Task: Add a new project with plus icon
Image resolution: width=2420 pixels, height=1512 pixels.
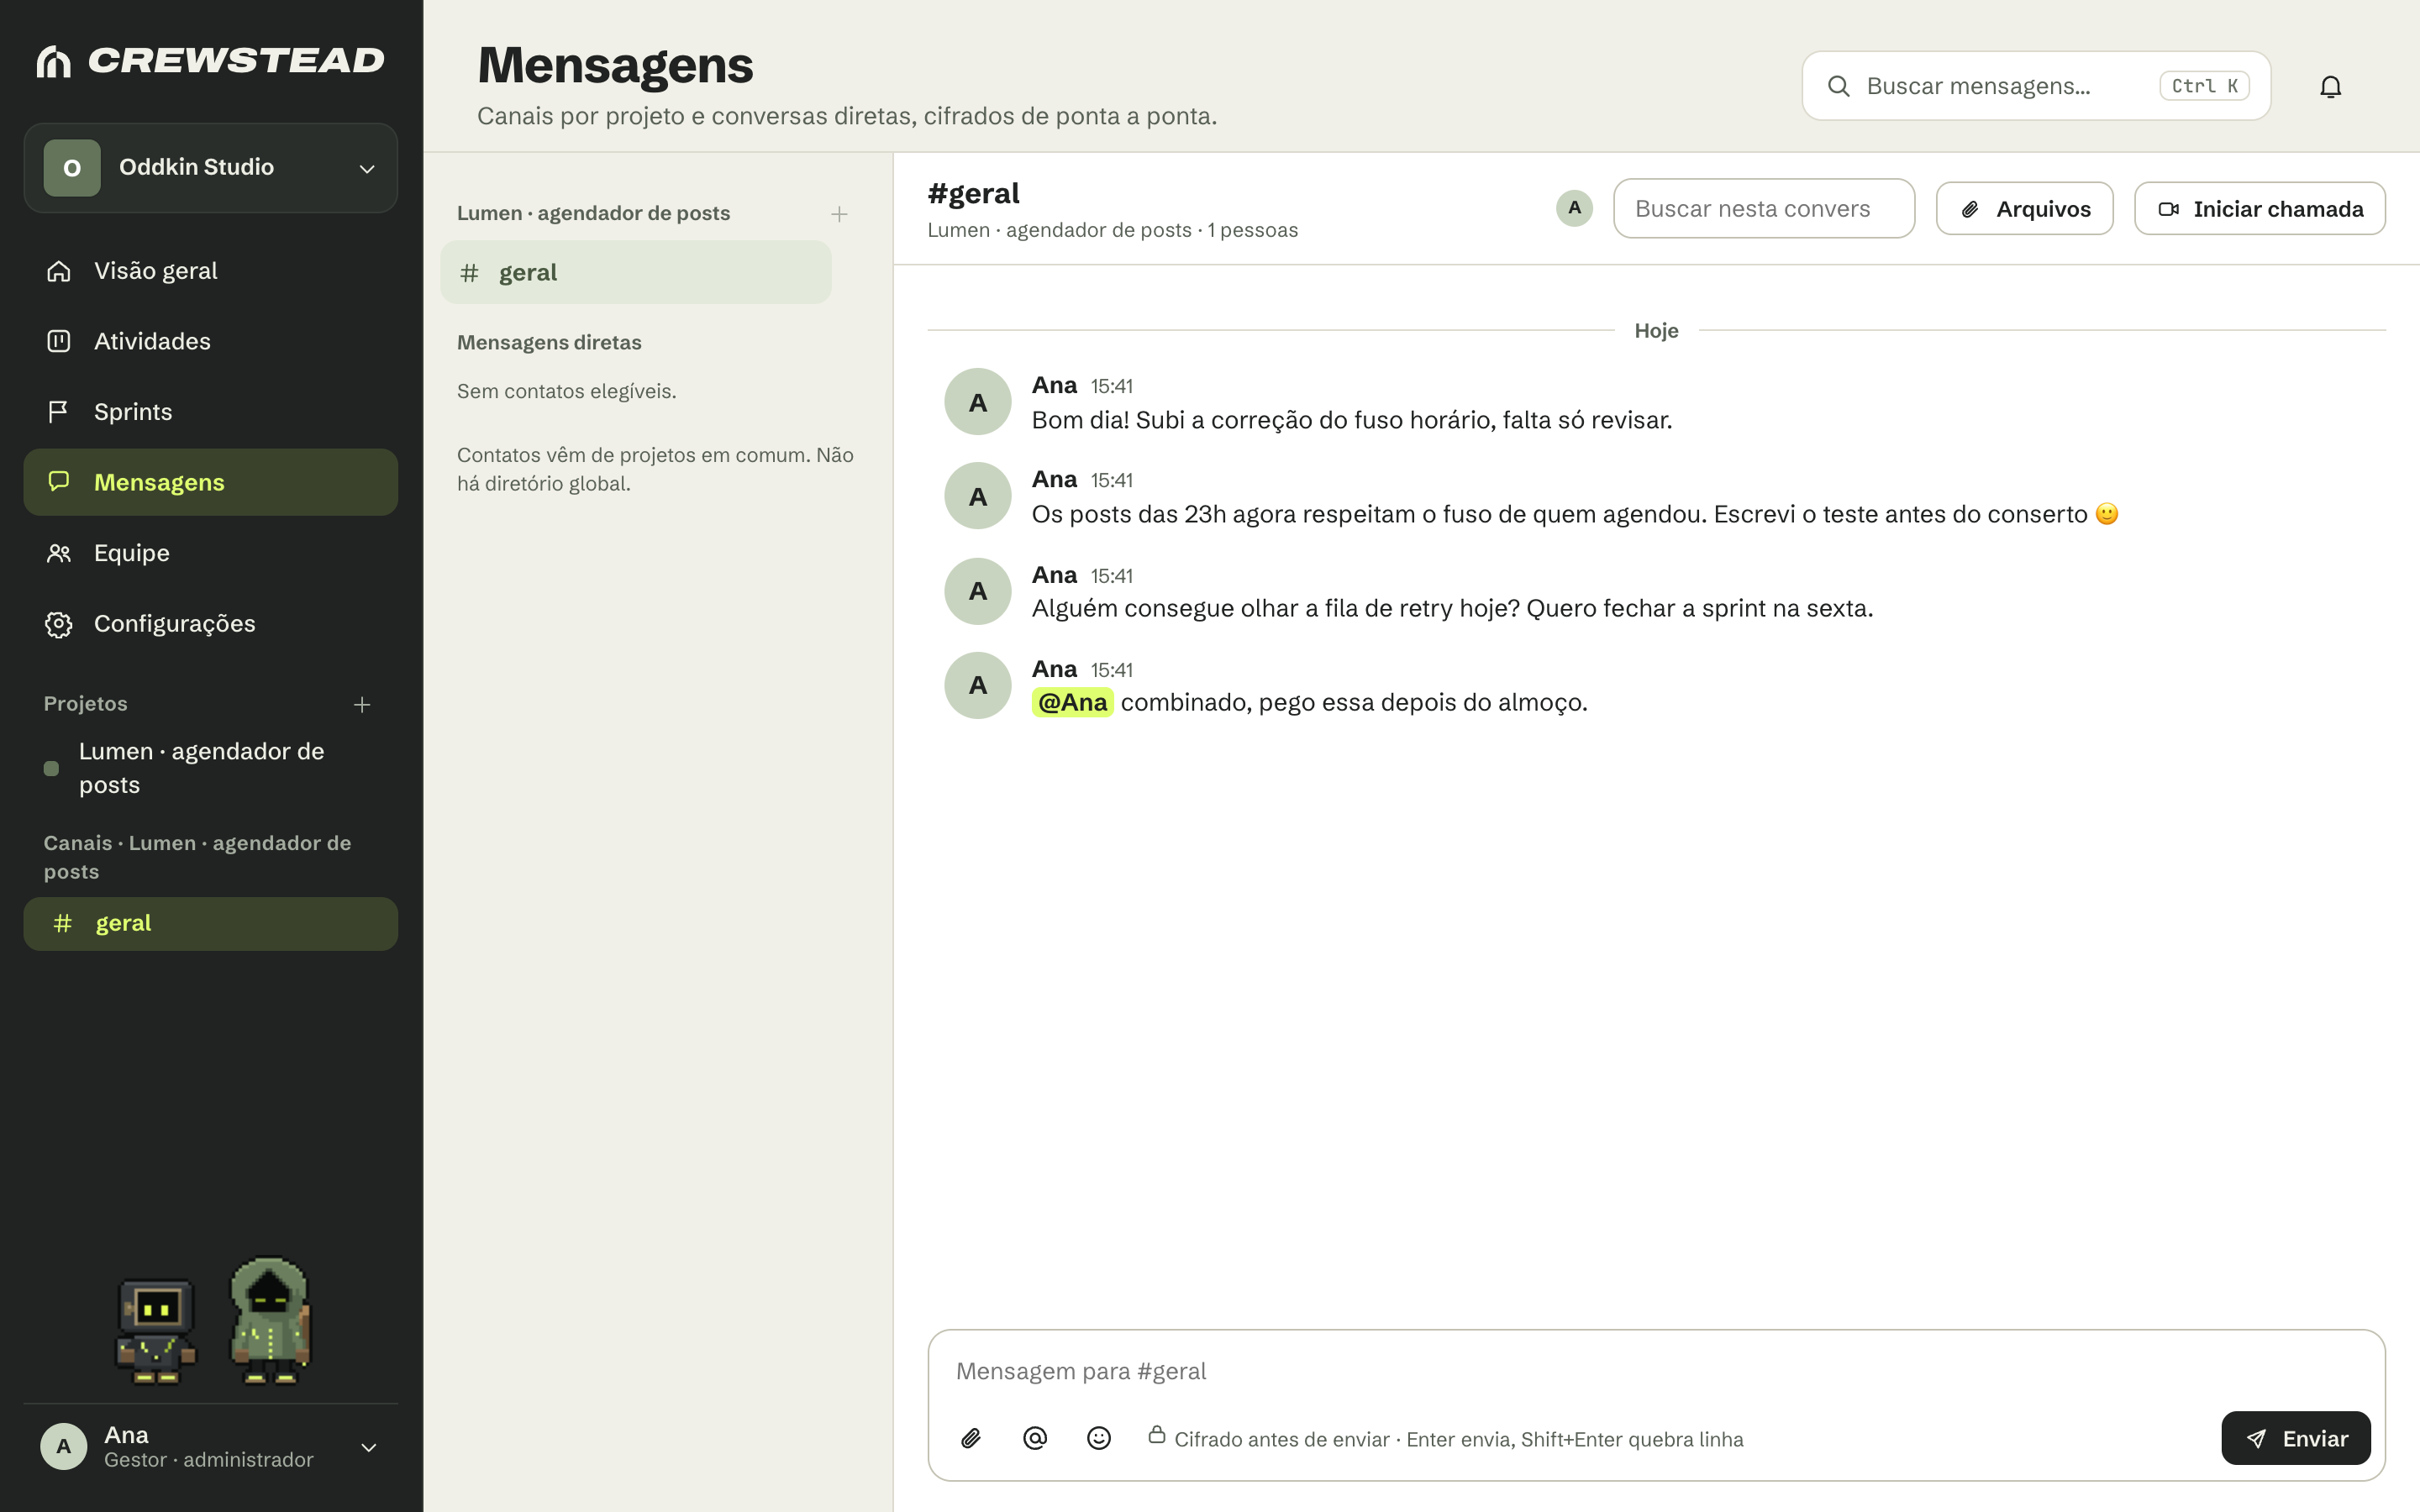Action: [x=362, y=705]
